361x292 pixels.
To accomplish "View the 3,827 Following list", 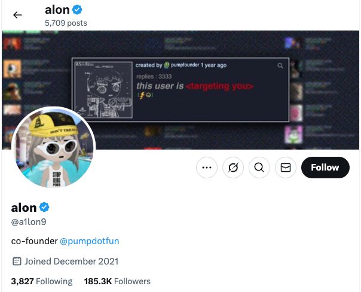I will click(x=41, y=281).
